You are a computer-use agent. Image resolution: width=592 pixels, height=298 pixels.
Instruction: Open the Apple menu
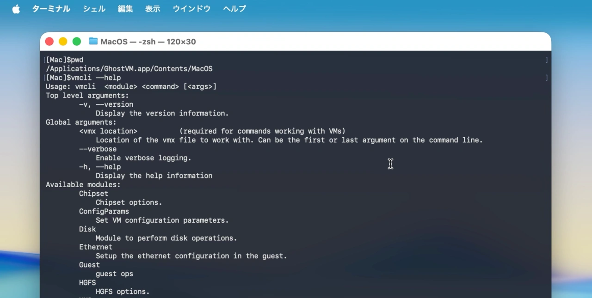[x=16, y=9]
